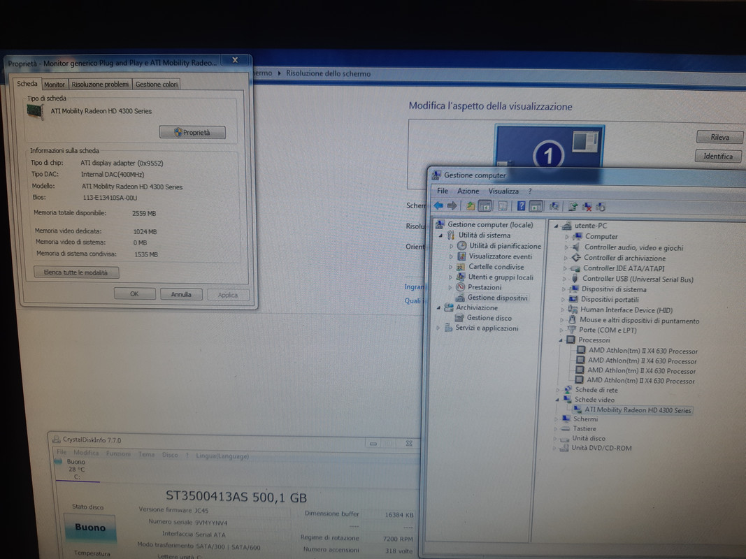
Task: Click the Gestione disco icon
Action: tap(459, 317)
